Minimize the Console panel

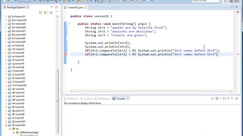pos(232,98)
